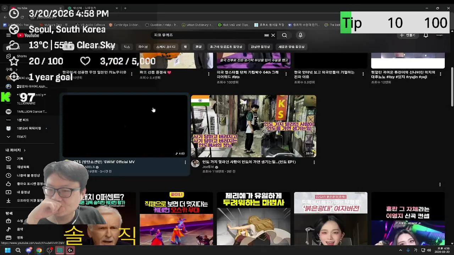Open the 1분요리 뚝딱이형 channel
454x255 pixels.
coord(27,128)
